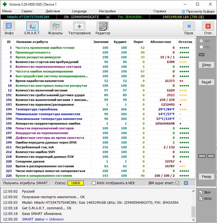This screenshot has width=217, height=223.
Task: Select row 'Количество переназначенных секторов'
Action: (98, 67)
